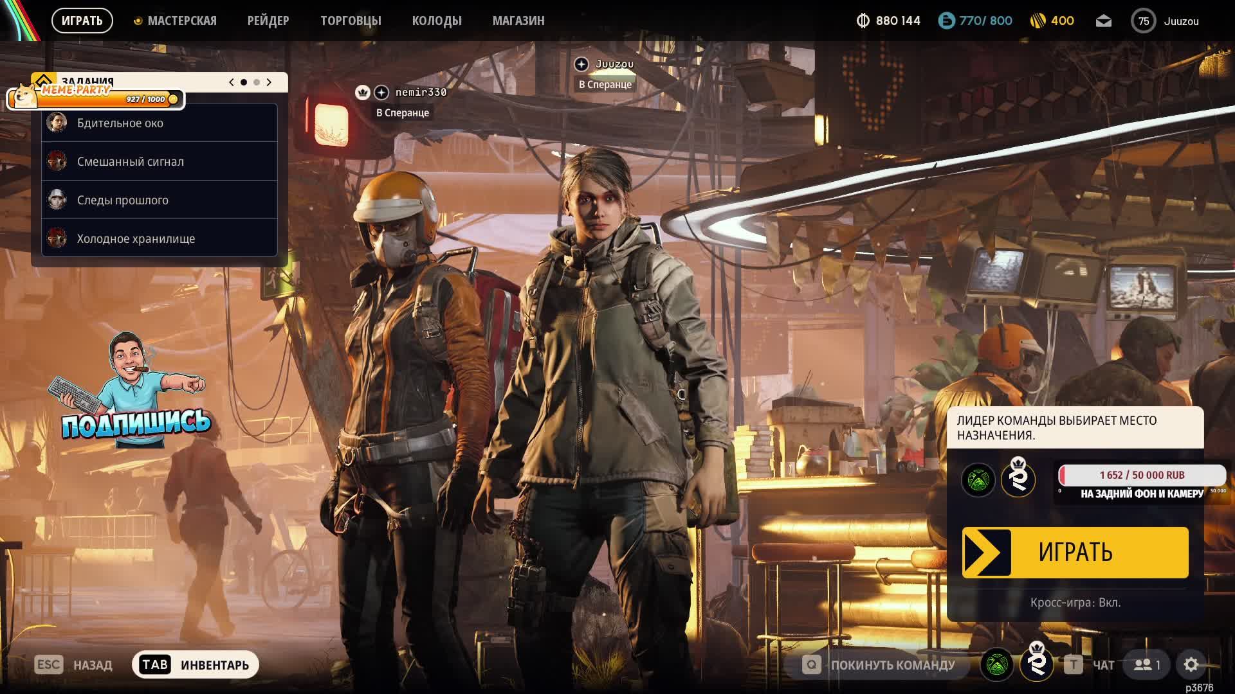Click plus icon next to nemir330
Screen dimensions: 1235x694
[x=381, y=93]
